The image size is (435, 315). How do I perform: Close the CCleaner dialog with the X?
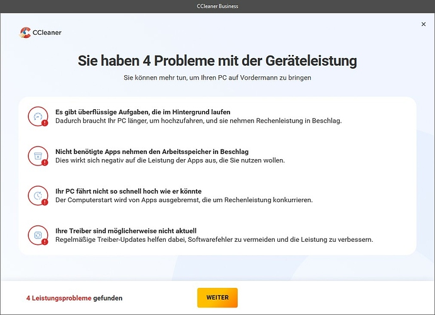[424, 24]
